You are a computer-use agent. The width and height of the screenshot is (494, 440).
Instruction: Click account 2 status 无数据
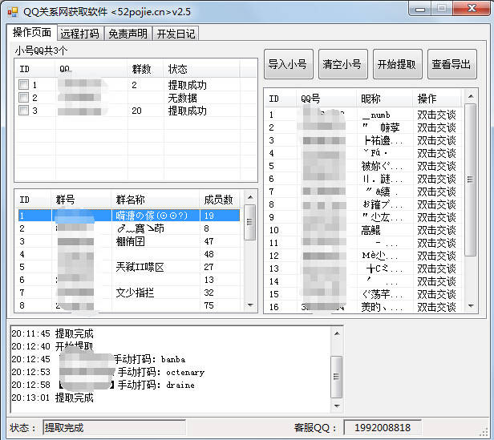pyautogui.click(x=182, y=98)
